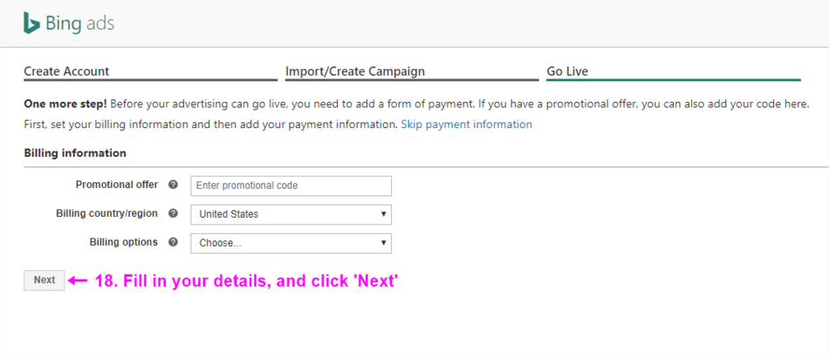Click the Billing options label text
829x358 pixels.
[x=123, y=242]
